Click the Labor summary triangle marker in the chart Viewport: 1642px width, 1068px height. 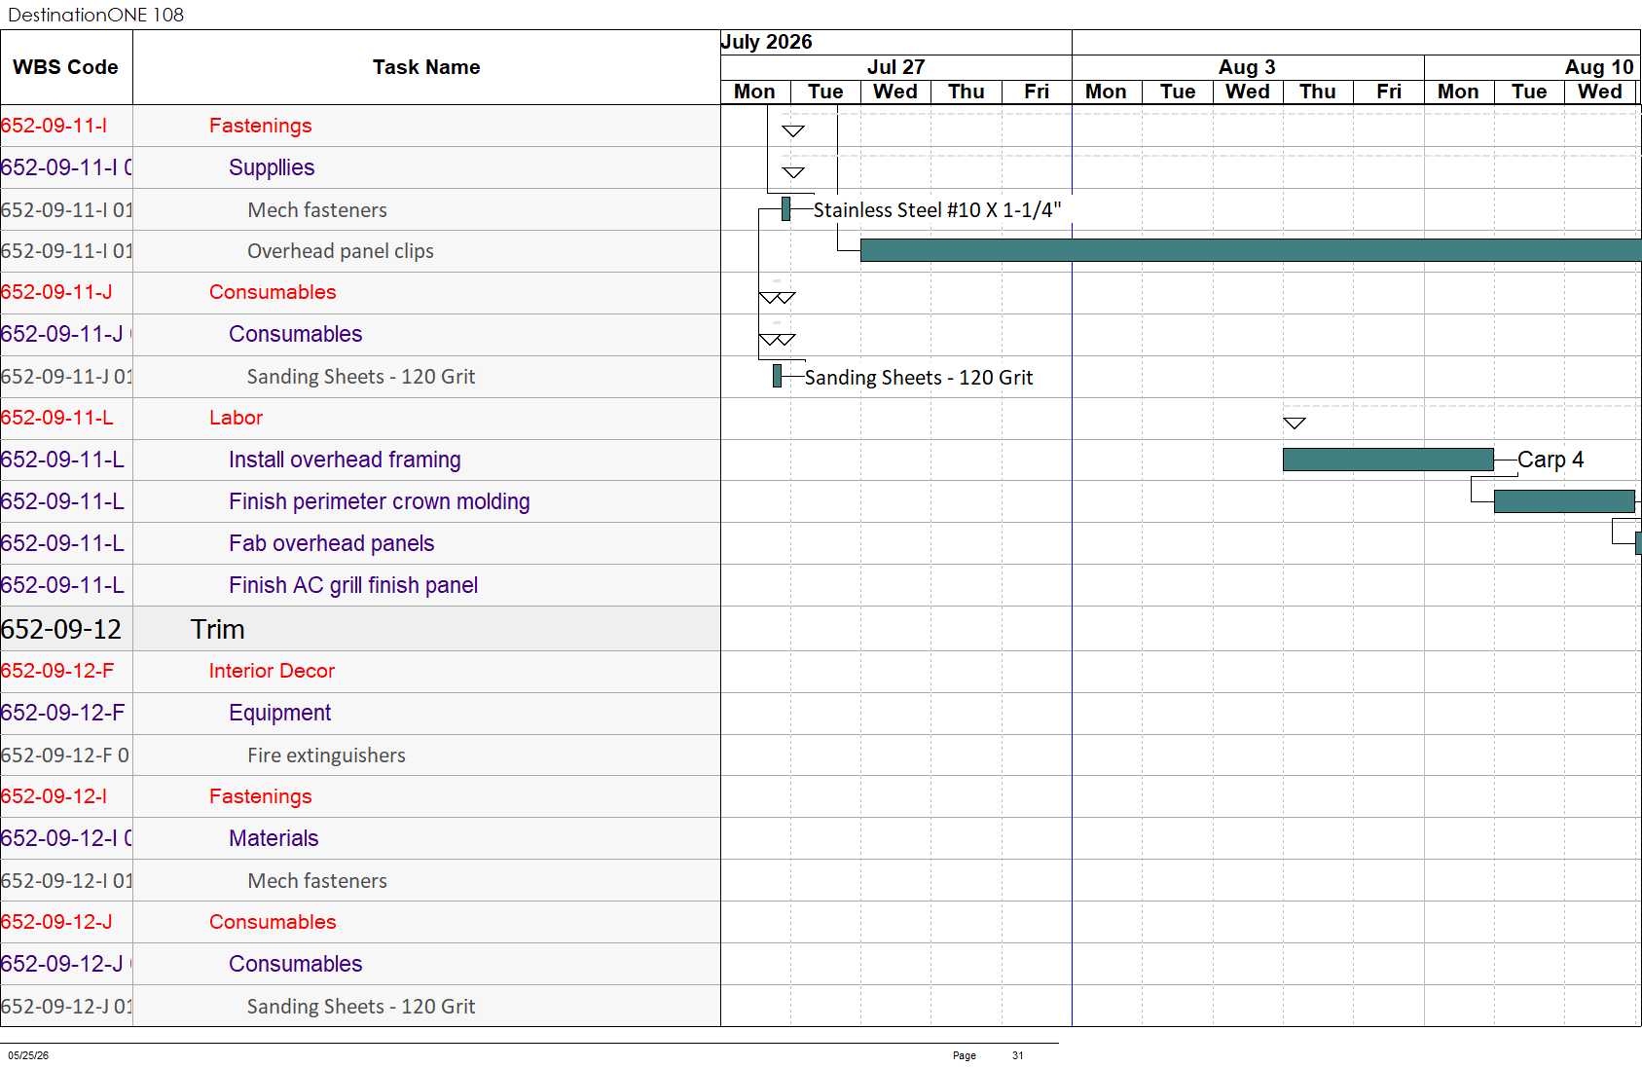[x=1295, y=423]
